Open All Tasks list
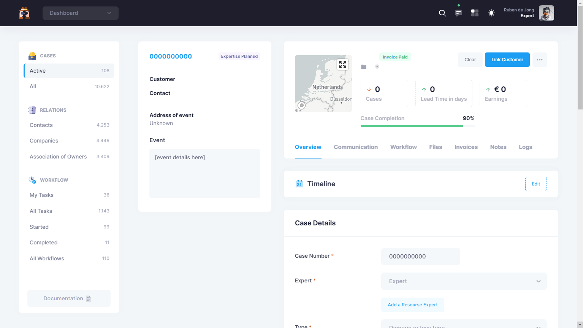 [69, 211]
